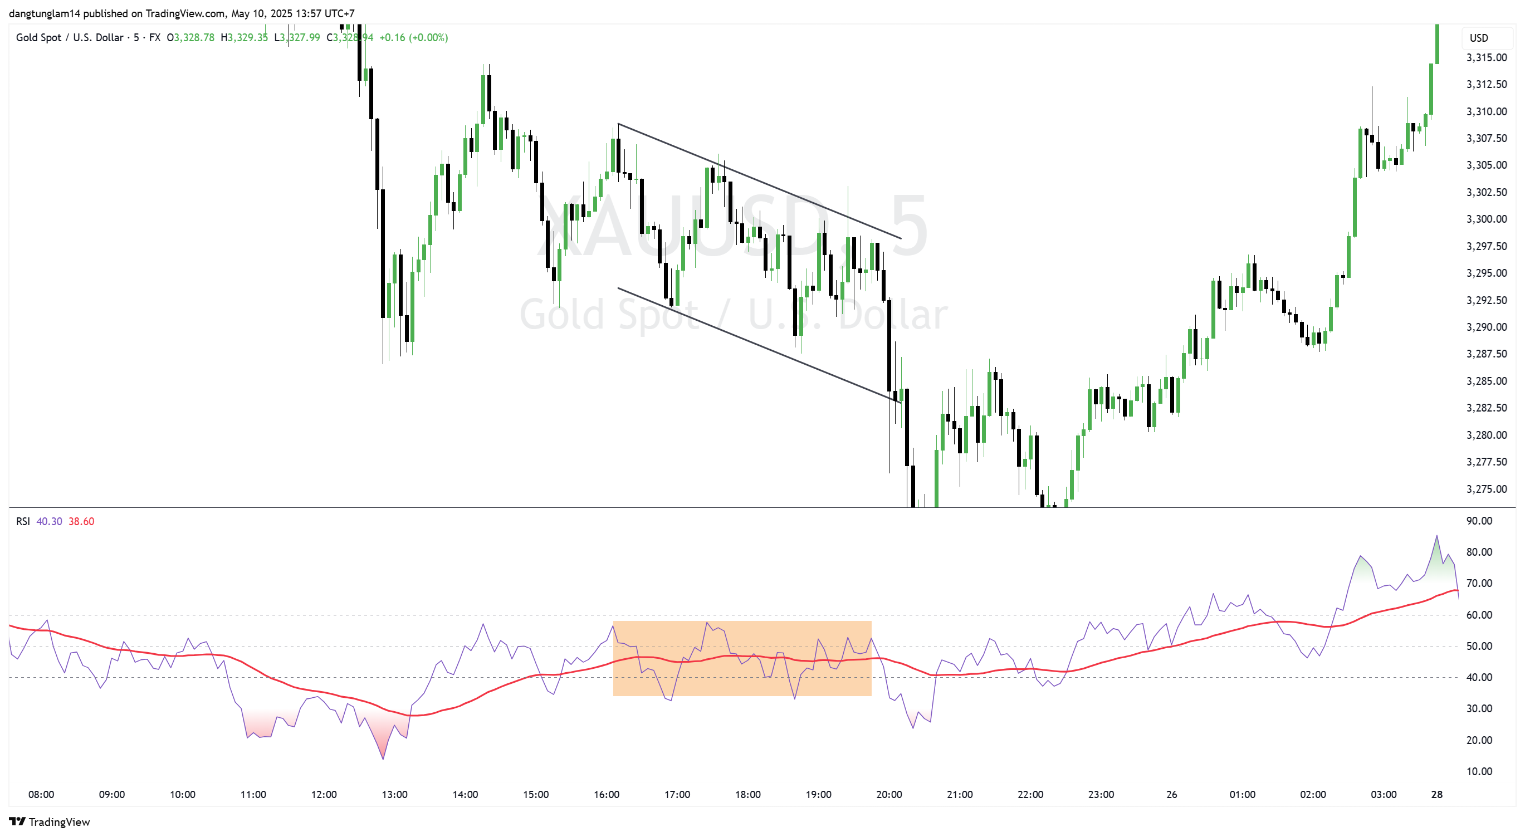Click the RSI moving average value 38.60
Image resolution: width=1525 pixels, height=837 pixels.
click(81, 521)
